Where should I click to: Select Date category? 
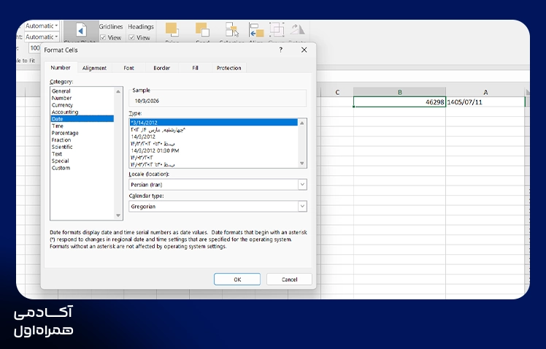[x=82, y=119]
